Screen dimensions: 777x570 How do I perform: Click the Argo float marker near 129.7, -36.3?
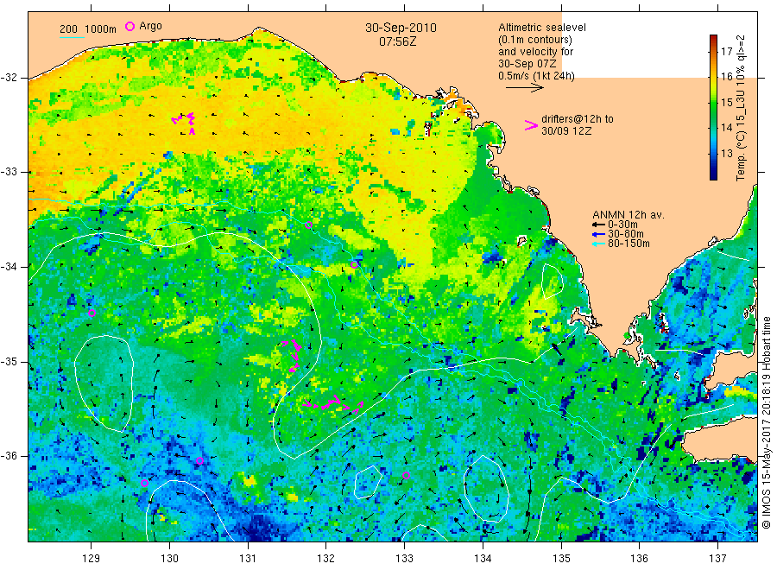point(144,484)
